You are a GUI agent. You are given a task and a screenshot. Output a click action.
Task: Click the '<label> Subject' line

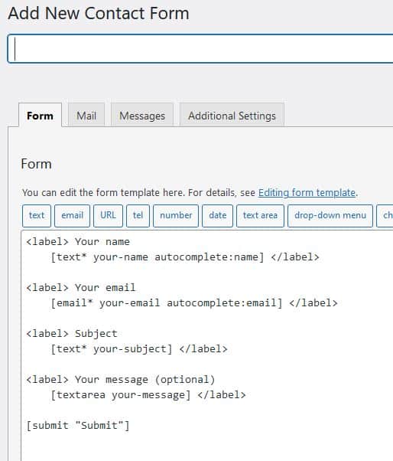click(72, 334)
